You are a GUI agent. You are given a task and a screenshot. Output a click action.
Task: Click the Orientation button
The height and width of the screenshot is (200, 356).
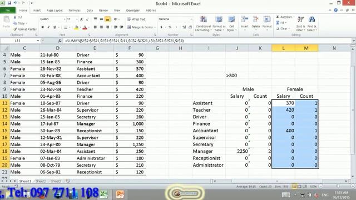click(x=116, y=19)
